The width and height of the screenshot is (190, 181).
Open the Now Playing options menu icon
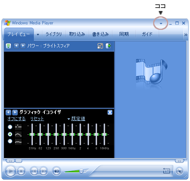[x=8, y=46]
